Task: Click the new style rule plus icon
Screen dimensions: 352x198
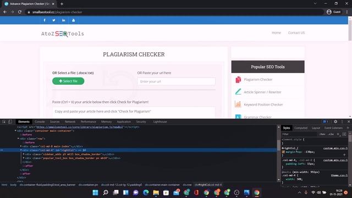Action: 338,134
